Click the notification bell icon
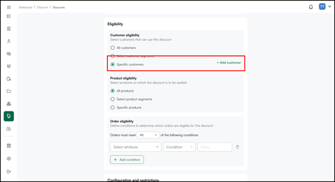 311,7
